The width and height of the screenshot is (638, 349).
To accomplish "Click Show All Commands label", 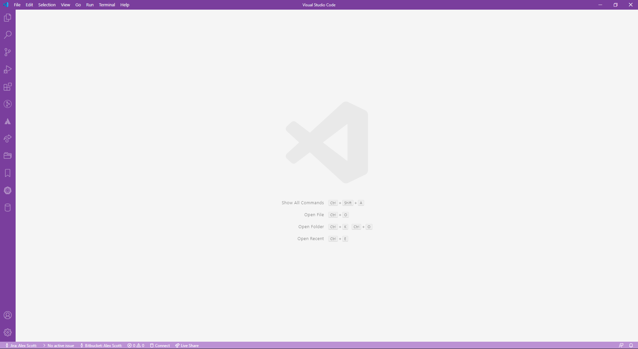I will [x=303, y=203].
